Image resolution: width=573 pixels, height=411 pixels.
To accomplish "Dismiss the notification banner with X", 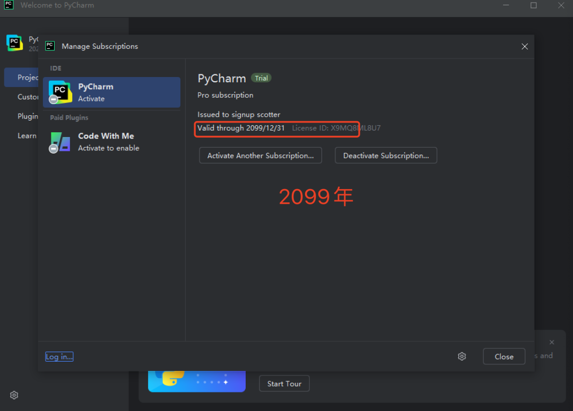I will pyautogui.click(x=552, y=343).
